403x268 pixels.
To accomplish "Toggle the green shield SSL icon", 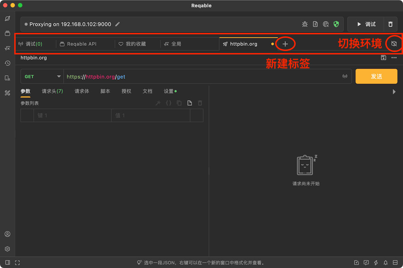I will 336,24.
